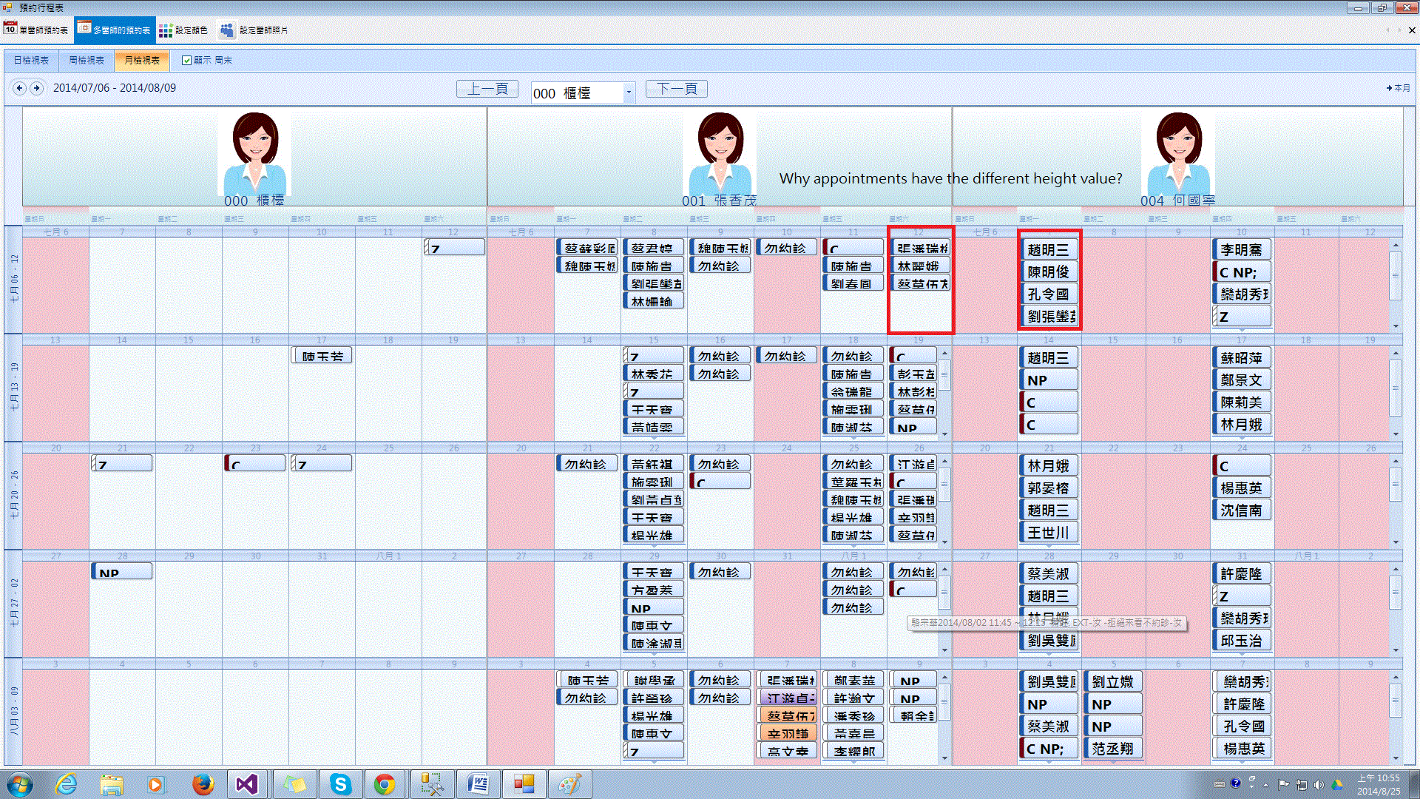
Task: Open 趙明三 appointment on July 7
Action: [1048, 250]
